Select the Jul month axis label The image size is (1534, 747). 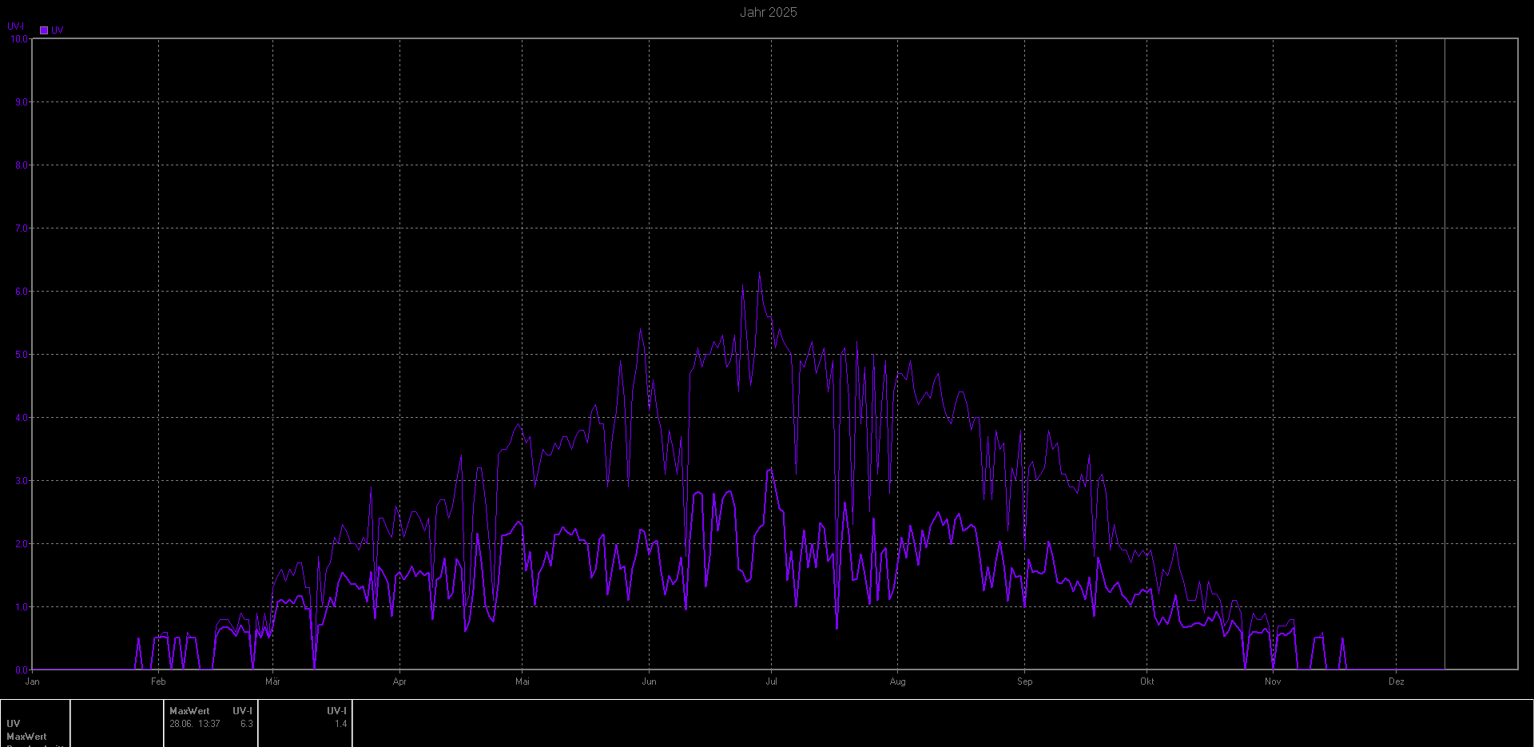(x=771, y=681)
